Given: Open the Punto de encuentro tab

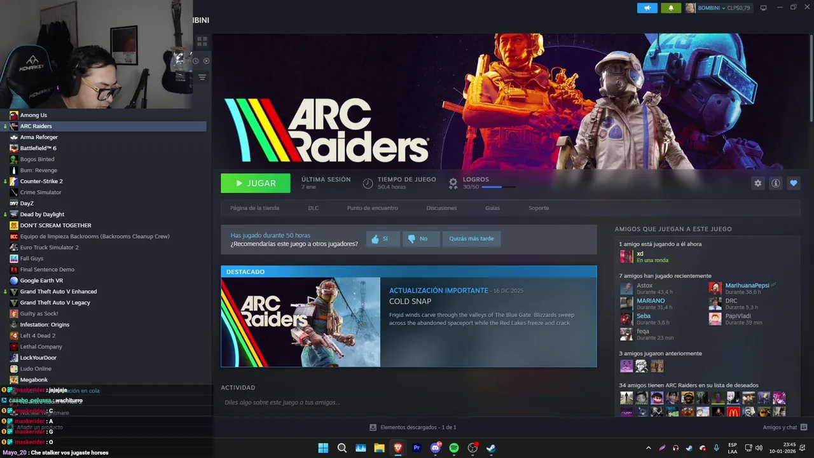Looking at the screenshot, I should (x=373, y=208).
